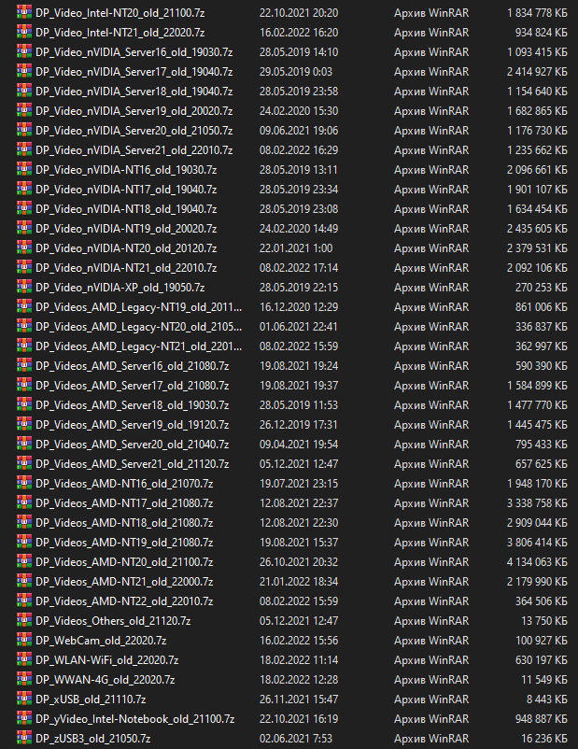This screenshot has height=749, width=578.
Task: Click the icon beside DP_Video_nVIDIA_Server21_old_22010.7z
Action: [x=24, y=149]
